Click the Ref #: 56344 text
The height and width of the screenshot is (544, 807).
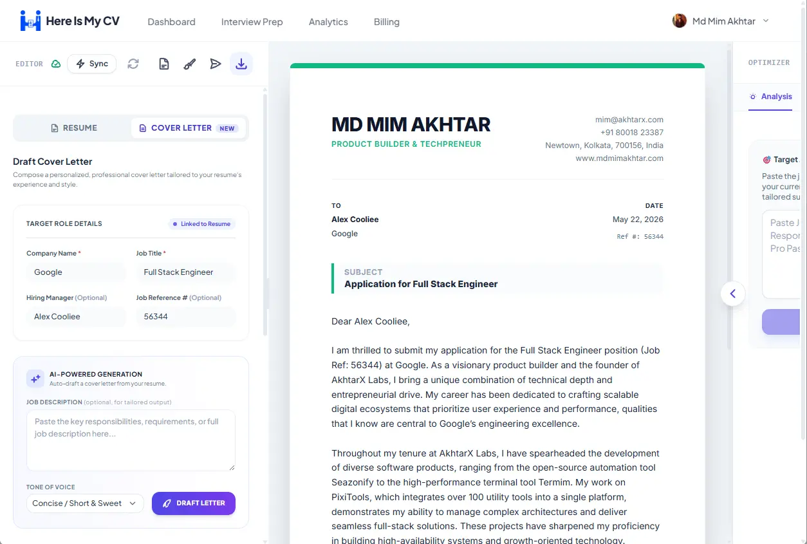point(640,237)
